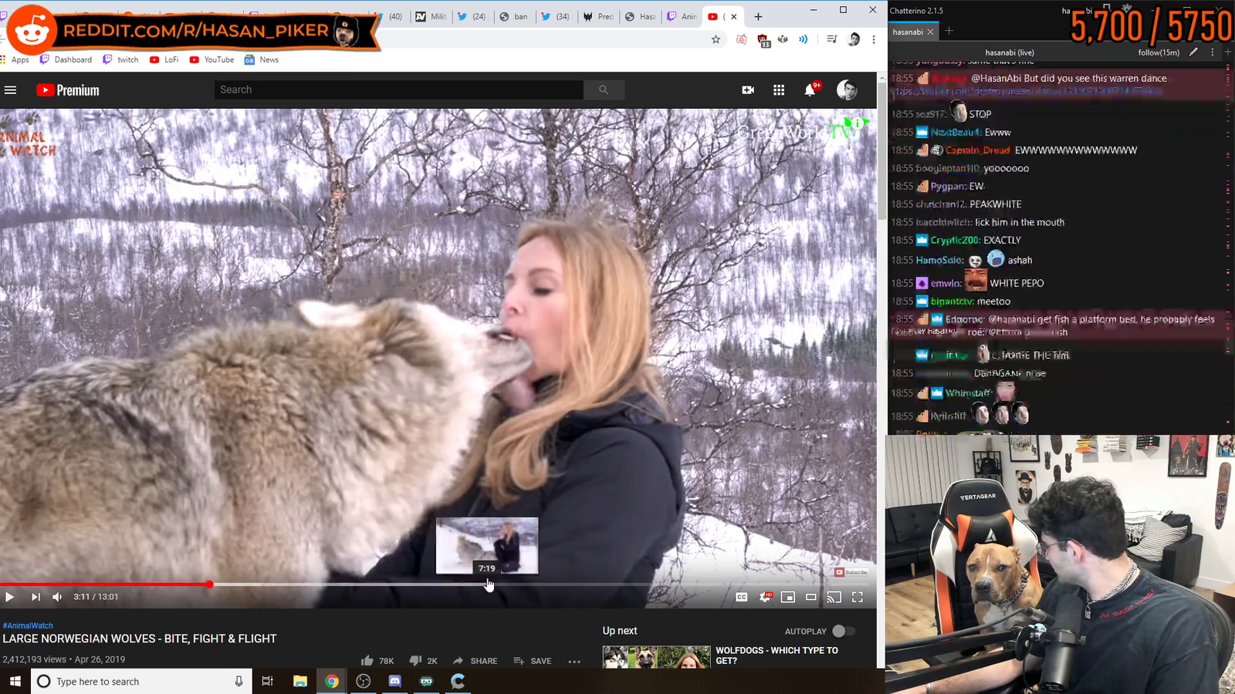Open the twitch bookmark
This screenshot has height=694, width=1235.
tap(121, 59)
